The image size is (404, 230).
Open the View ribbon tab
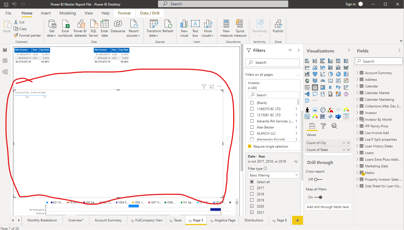pyautogui.click(x=89, y=13)
